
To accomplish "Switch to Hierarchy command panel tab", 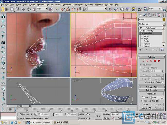I will click(149, 15).
